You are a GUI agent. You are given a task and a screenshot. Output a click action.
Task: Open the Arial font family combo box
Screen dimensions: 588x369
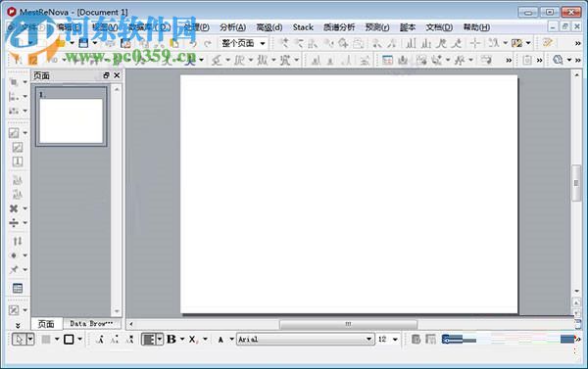point(305,340)
